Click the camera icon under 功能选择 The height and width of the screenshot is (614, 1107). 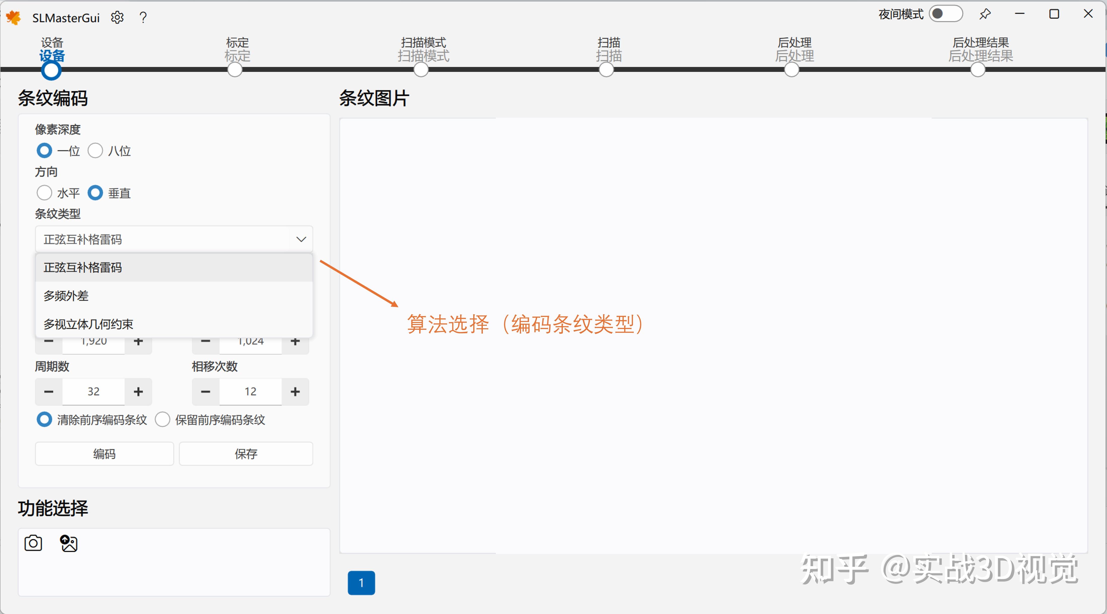point(33,543)
